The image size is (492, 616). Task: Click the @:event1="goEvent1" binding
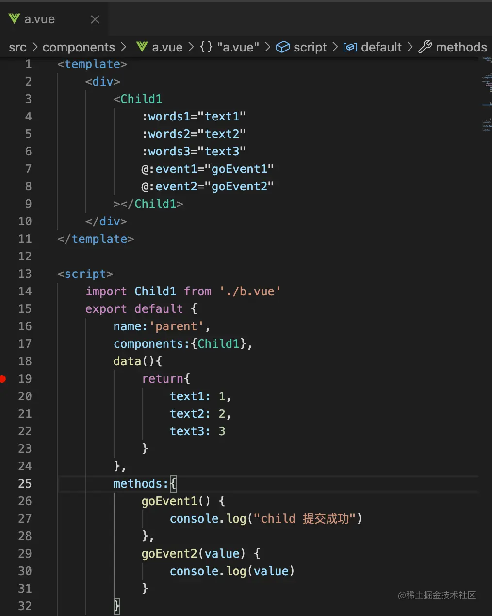coord(208,169)
